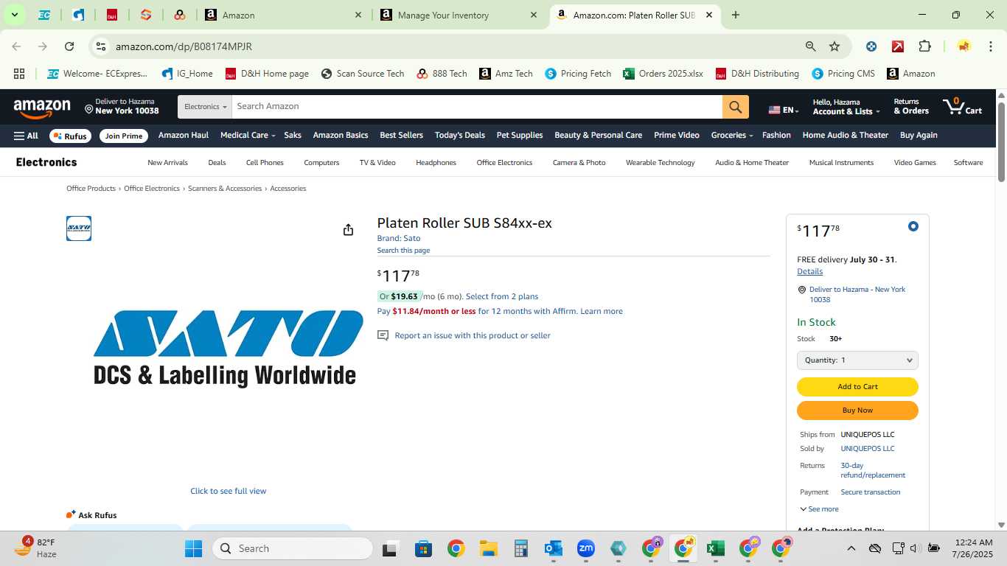Show hidden system tray icons

point(851,548)
